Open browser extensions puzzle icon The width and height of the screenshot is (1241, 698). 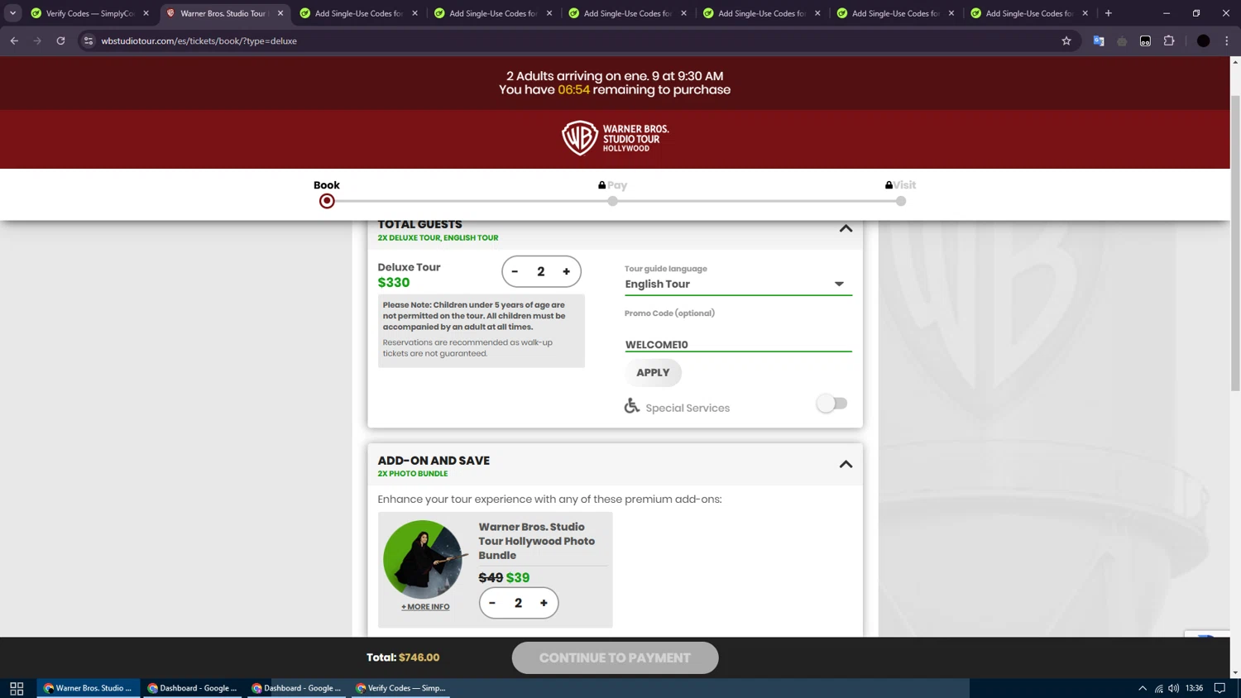(1169, 41)
